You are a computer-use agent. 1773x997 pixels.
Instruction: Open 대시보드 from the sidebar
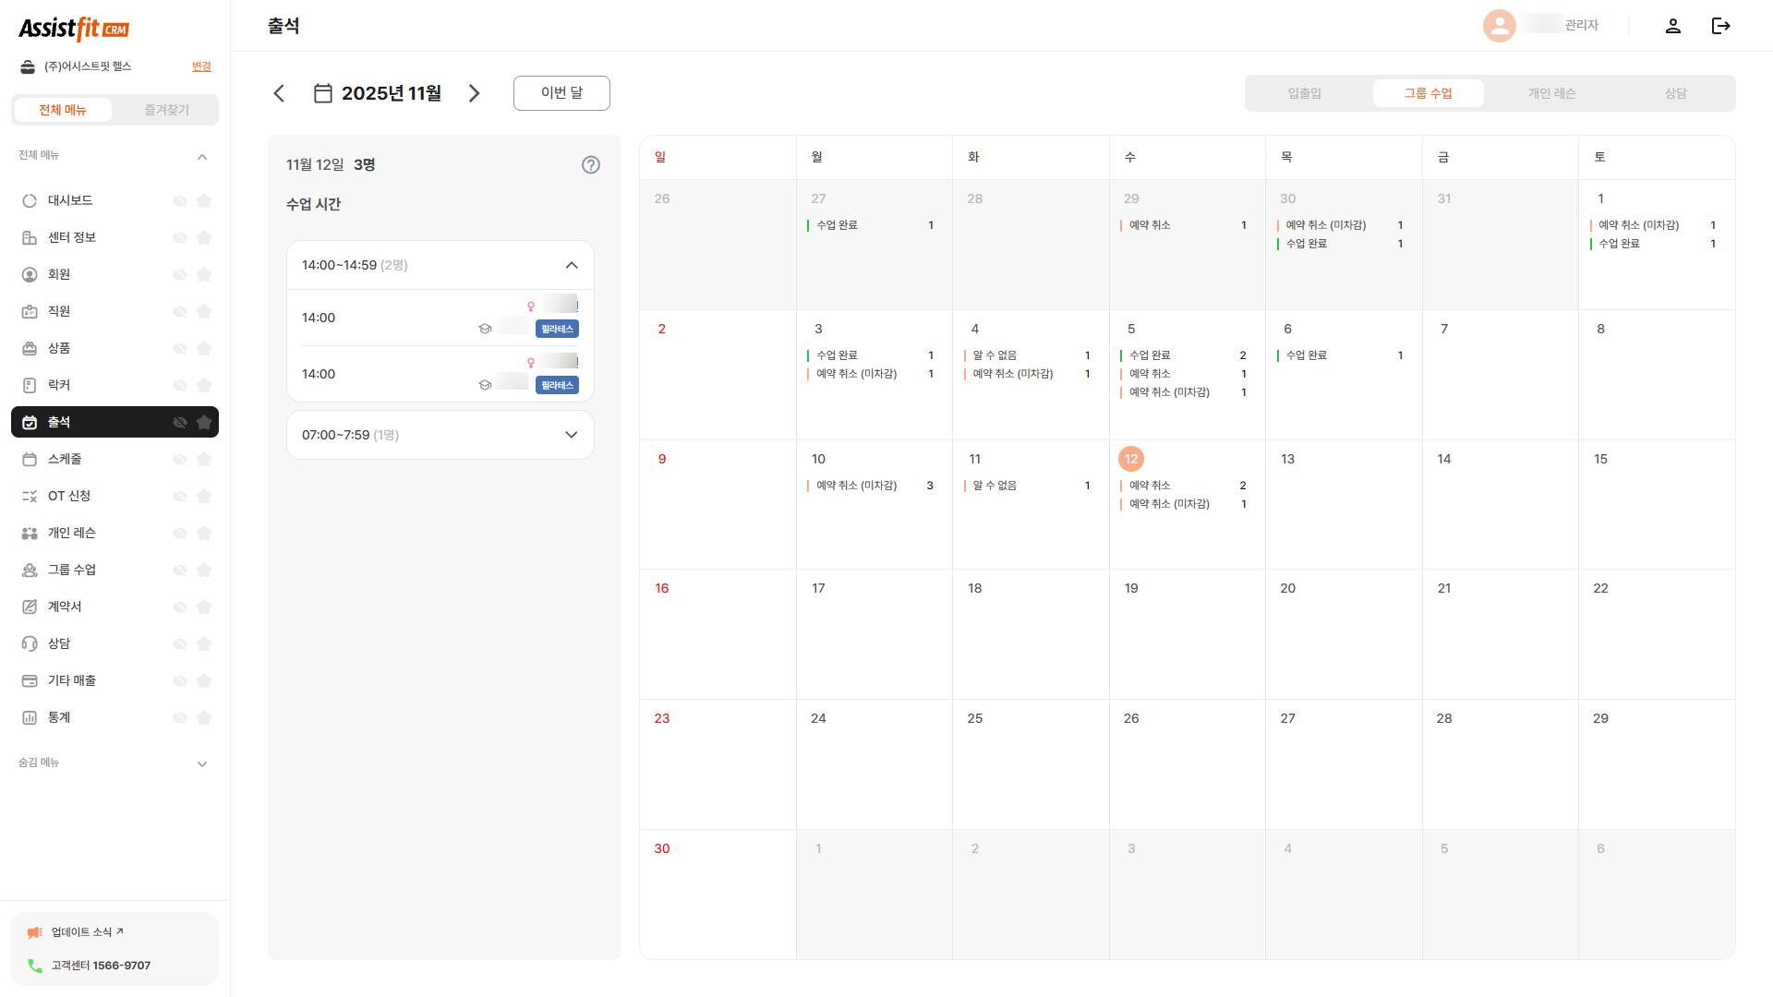click(x=70, y=200)
